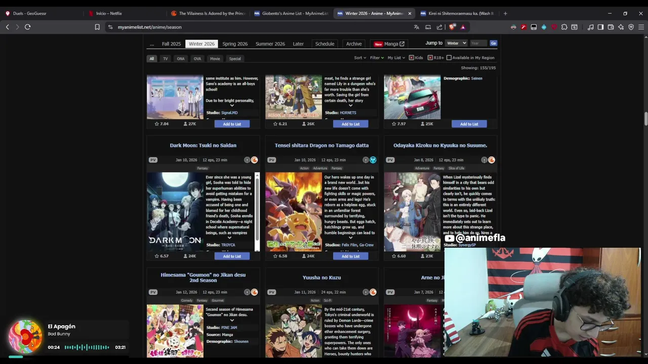Click the broadcast icon on Dark Moon card
The image size is (648, 364).
[247, 160]
